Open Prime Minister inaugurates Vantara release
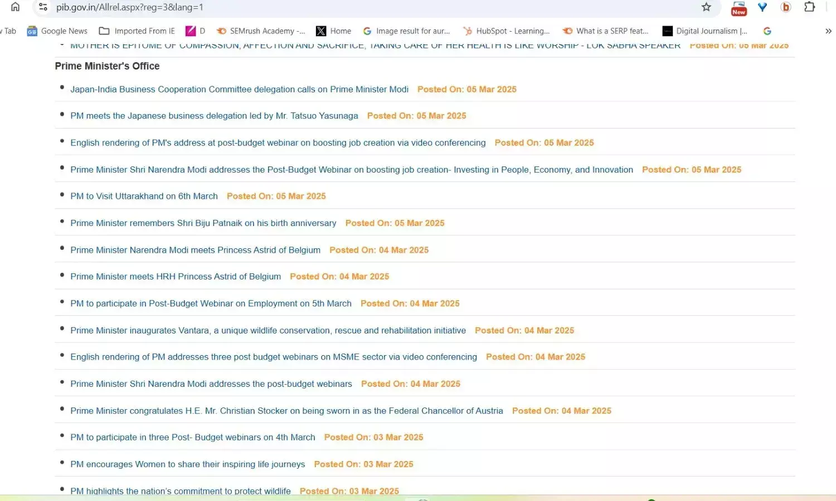This screenshot has width=836, height=501. 268,330
